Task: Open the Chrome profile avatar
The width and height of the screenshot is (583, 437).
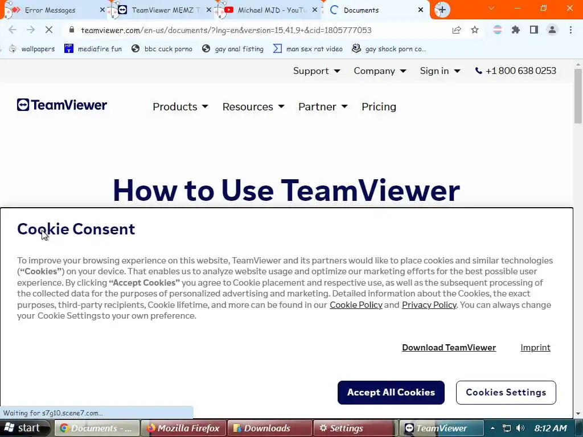Action: [552, 30]
